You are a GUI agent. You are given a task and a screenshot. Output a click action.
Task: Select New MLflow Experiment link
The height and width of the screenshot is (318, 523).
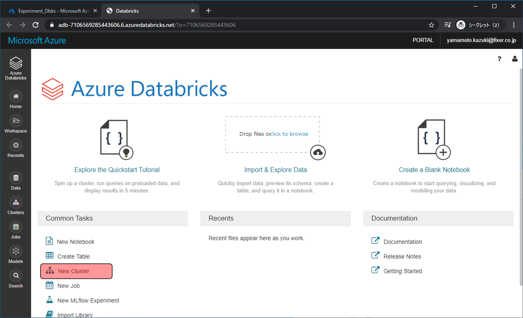pyautogui.click(x=88, y=300)
